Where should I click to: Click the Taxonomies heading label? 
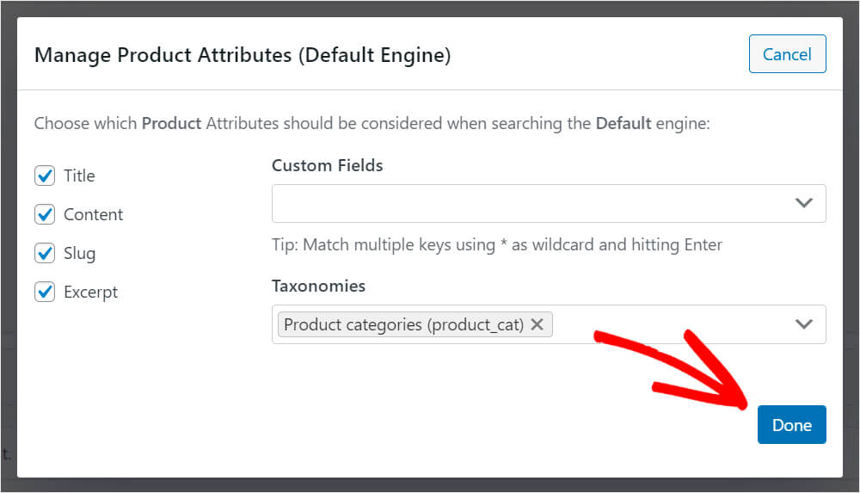pos(319,286)
